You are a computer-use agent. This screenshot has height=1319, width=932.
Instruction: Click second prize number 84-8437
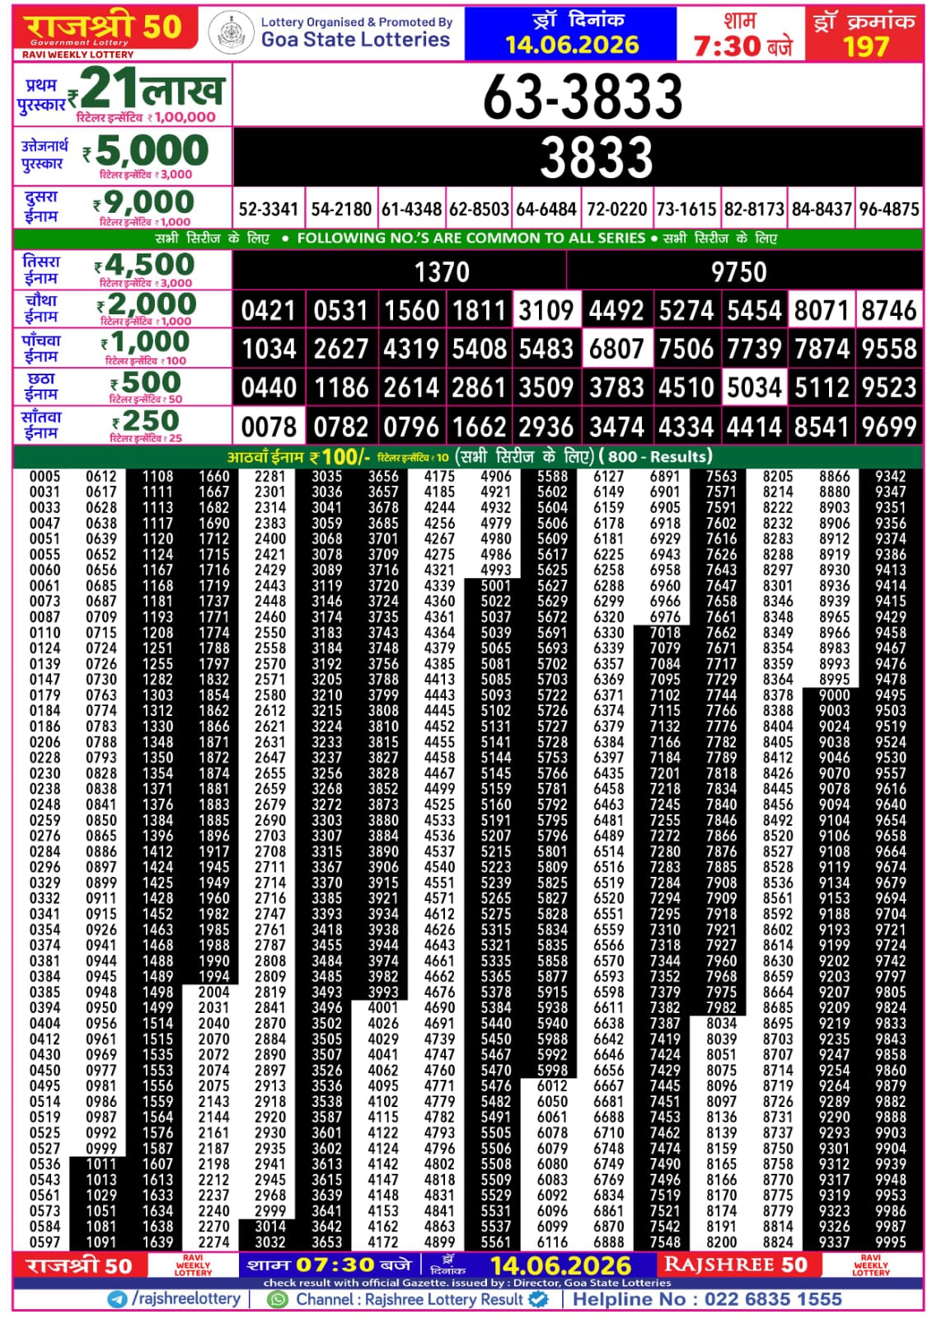point(822,209)
